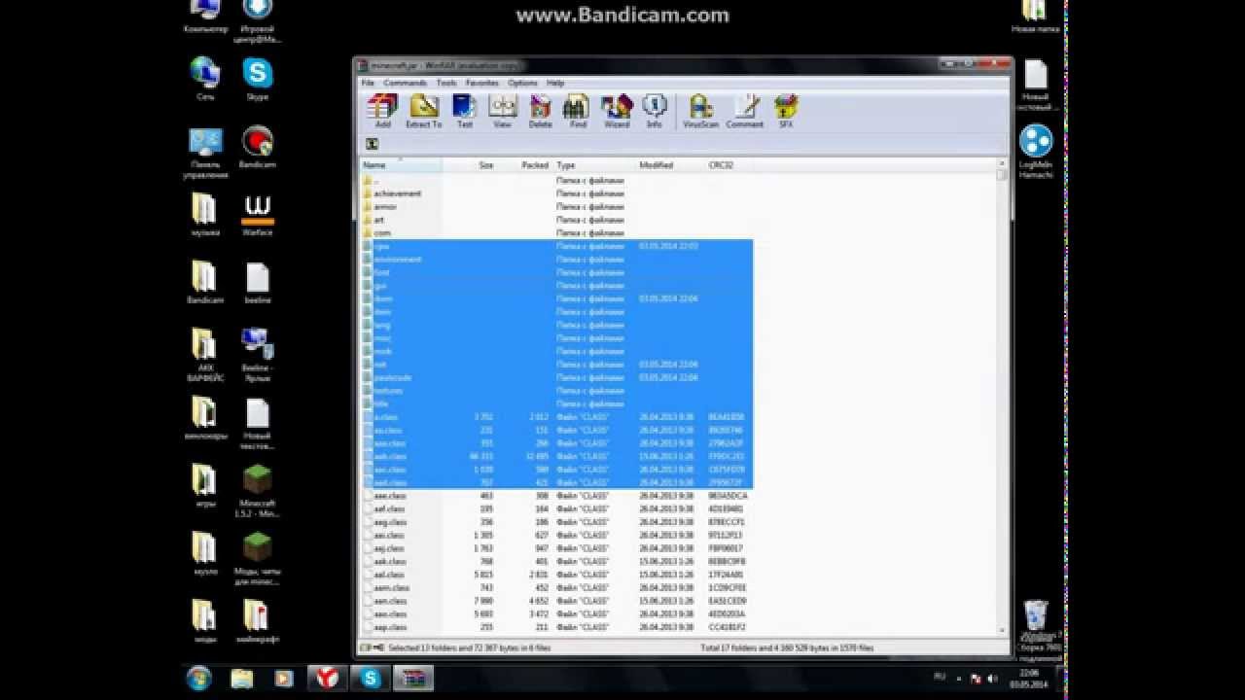Click the SFX toolbar icon
The image size is (1245, 700).
[786, 111]
